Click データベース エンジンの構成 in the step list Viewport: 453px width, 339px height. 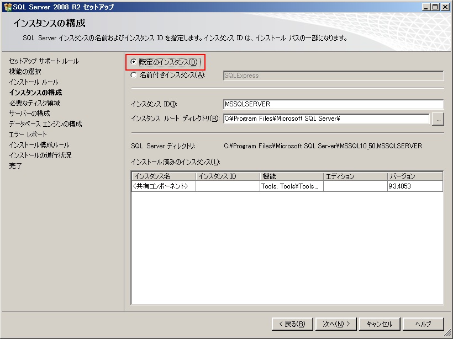tap(45, 124)
